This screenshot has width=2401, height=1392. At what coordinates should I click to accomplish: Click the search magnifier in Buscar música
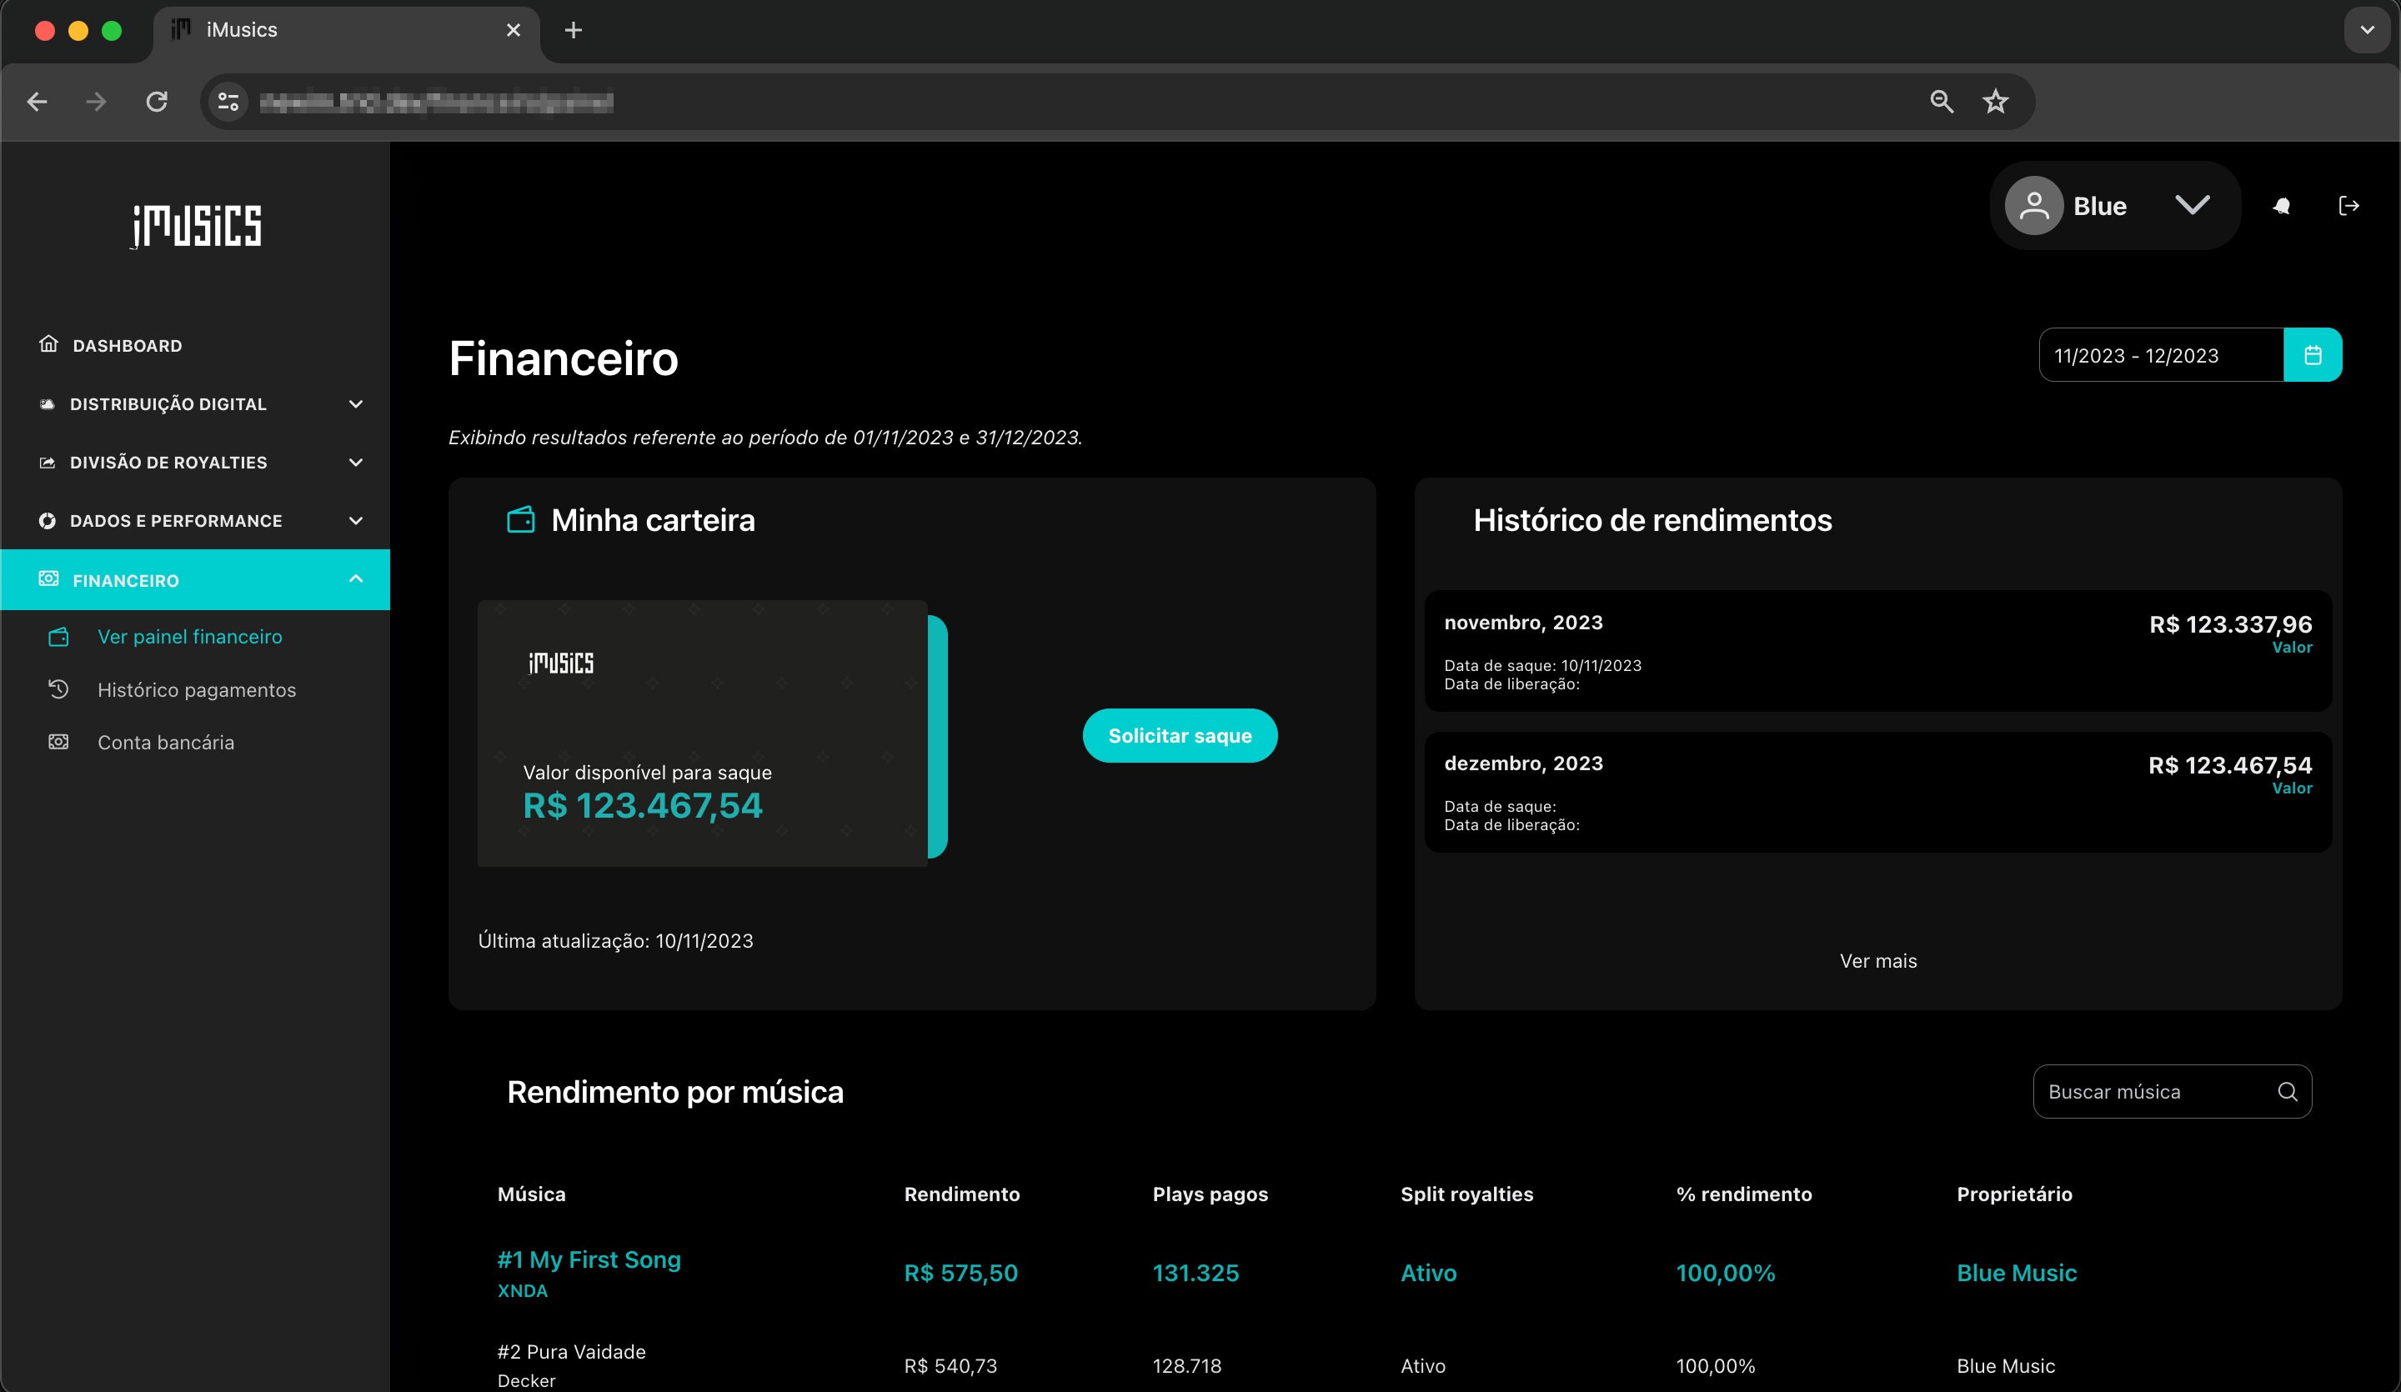click(2287, 1092)
